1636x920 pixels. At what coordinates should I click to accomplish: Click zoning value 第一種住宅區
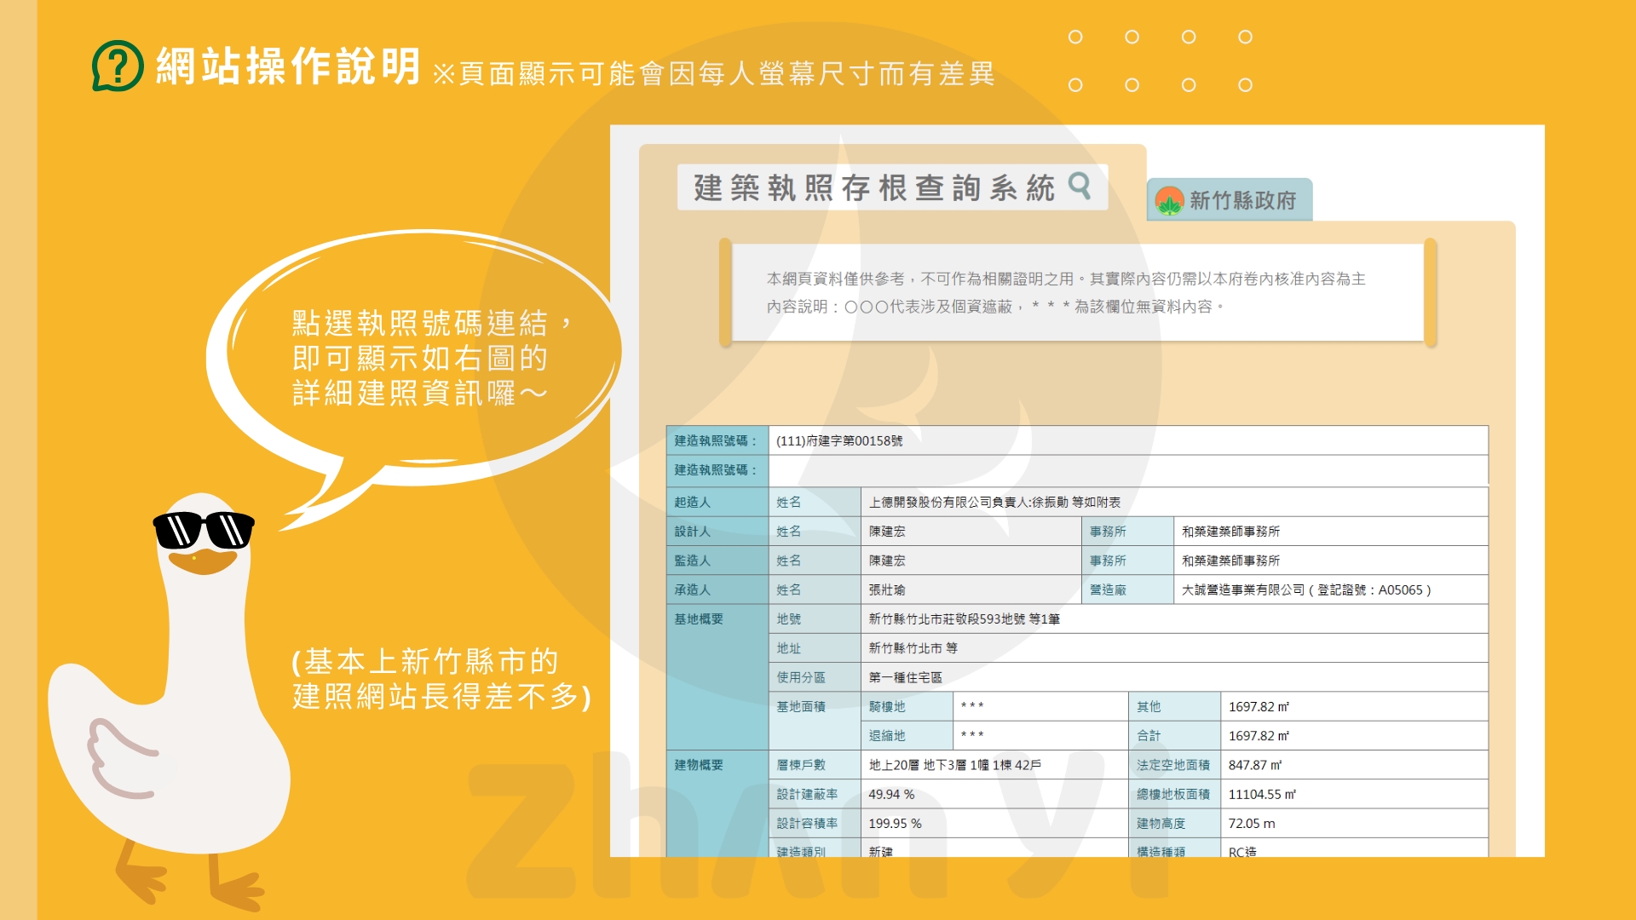coord(905,677)
